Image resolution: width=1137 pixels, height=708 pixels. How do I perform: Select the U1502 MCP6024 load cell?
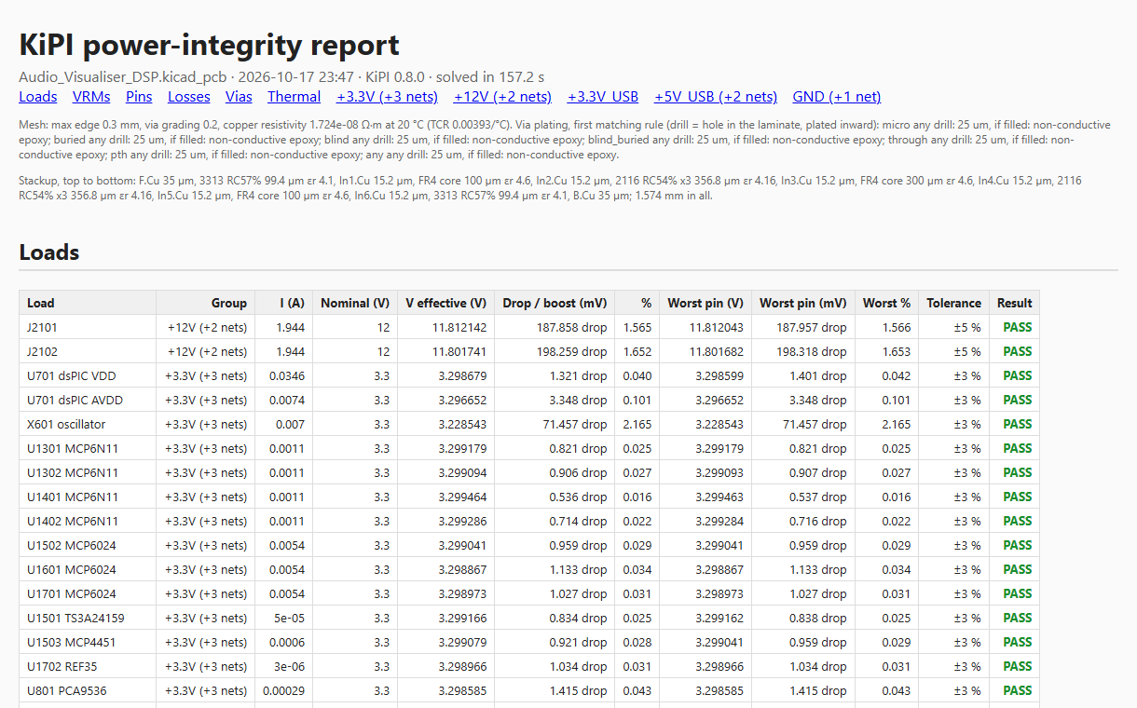tap(88, 545)
